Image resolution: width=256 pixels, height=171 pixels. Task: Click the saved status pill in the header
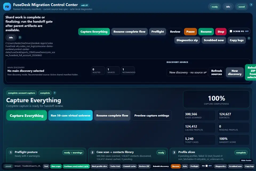click(x=242, y=7)
